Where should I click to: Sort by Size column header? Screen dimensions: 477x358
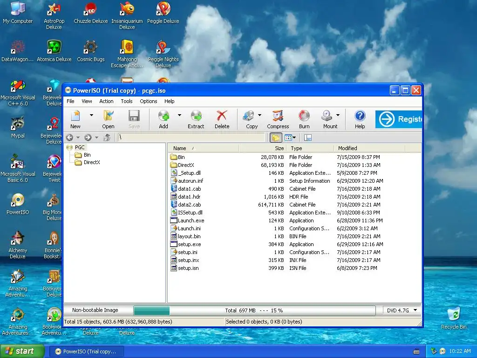point(263,148)
